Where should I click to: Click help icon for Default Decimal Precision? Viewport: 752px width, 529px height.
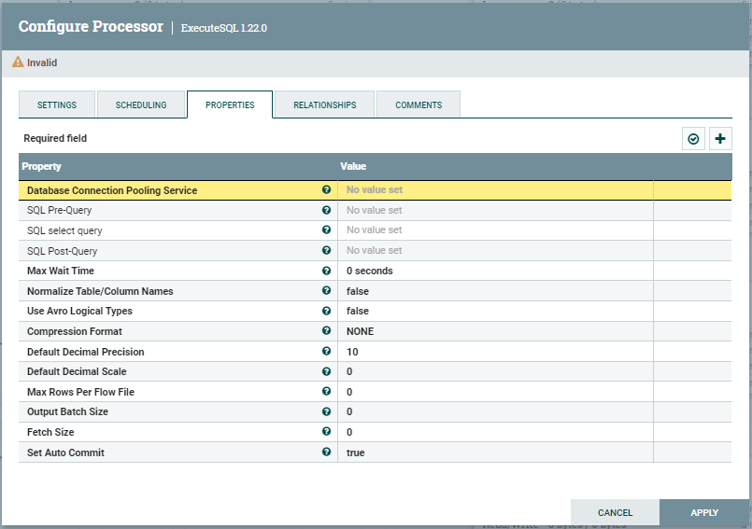pyautogui.click(x=327, y=351)
